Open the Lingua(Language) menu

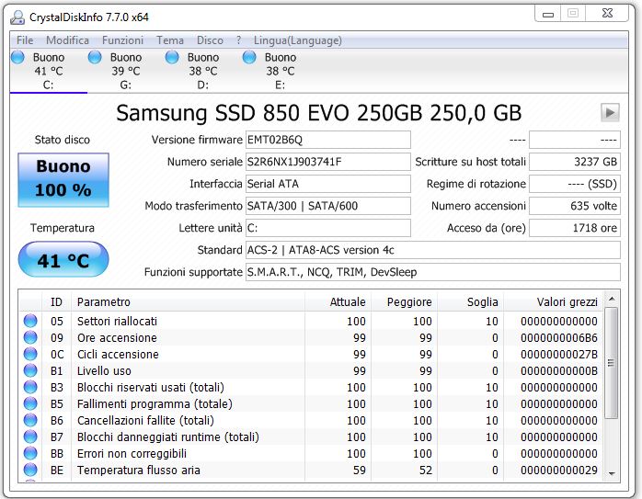pos(298,40)
